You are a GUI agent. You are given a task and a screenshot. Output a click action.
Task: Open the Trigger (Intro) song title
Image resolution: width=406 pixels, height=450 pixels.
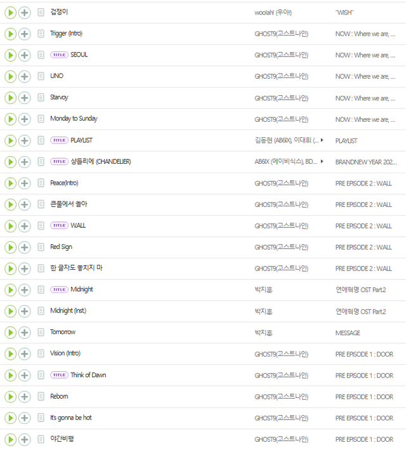pyautogui.click(x=66, y=34)
